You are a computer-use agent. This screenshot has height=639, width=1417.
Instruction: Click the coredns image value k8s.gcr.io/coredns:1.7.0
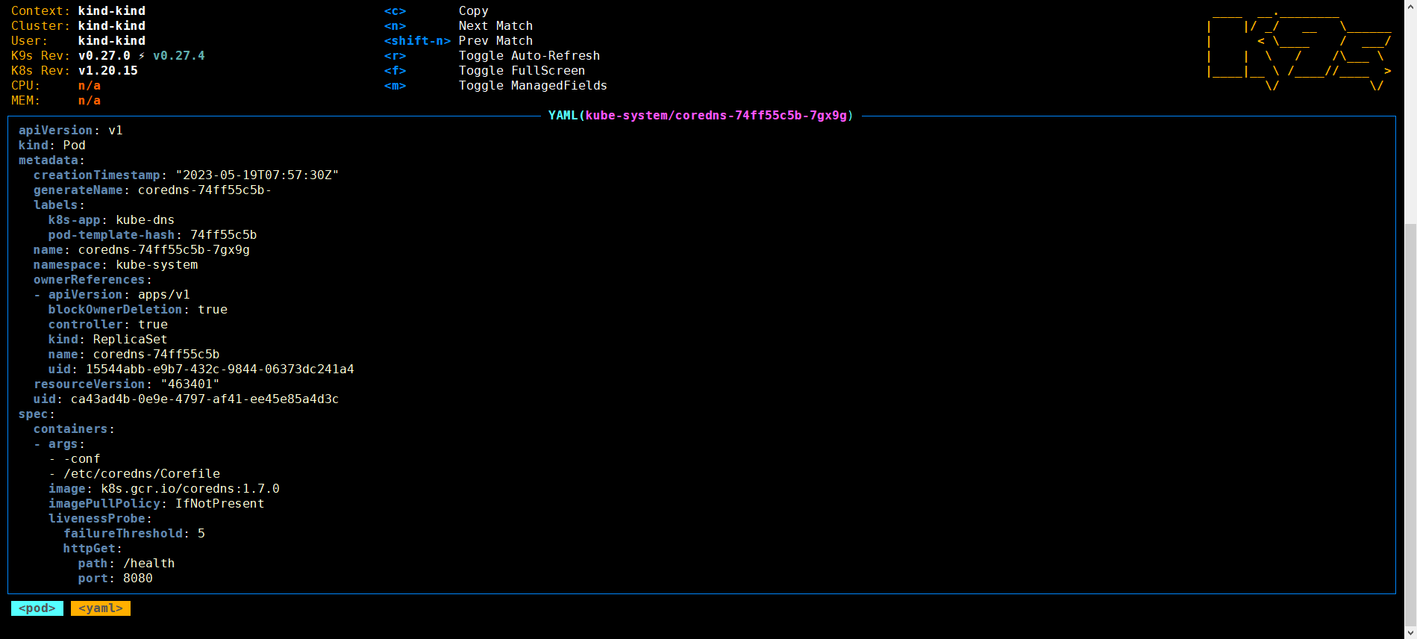click(x=190, y=489)
